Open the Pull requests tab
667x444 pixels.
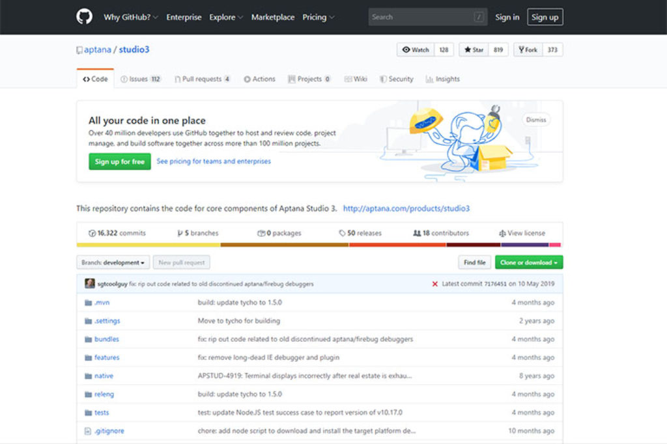[x=202, y=79]
